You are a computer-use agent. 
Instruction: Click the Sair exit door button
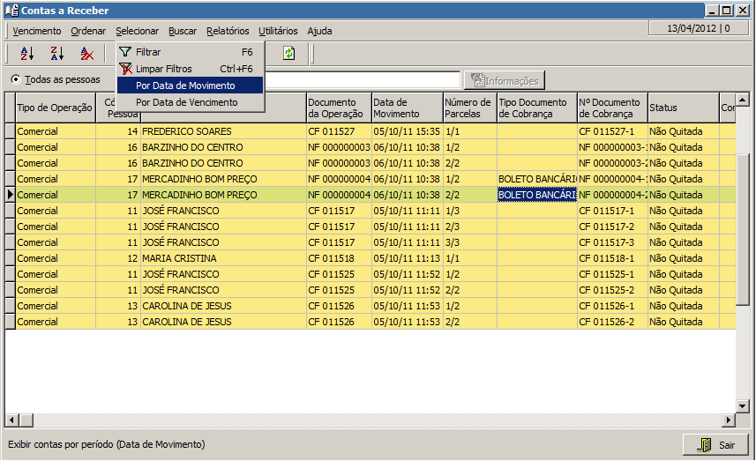pyautogui.click(x=715, y=445)
